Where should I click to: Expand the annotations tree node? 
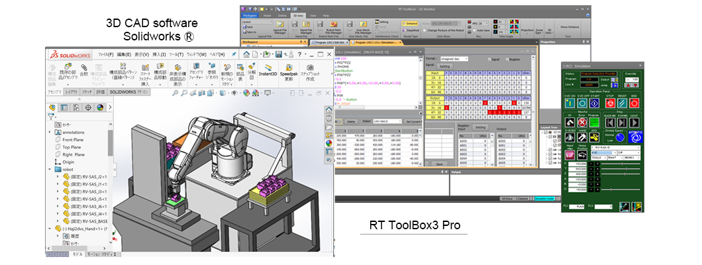(50, 132)
